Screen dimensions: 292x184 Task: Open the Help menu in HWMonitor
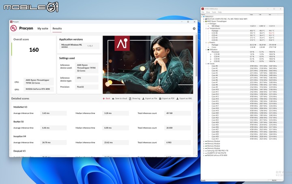(x=220, y=12)
